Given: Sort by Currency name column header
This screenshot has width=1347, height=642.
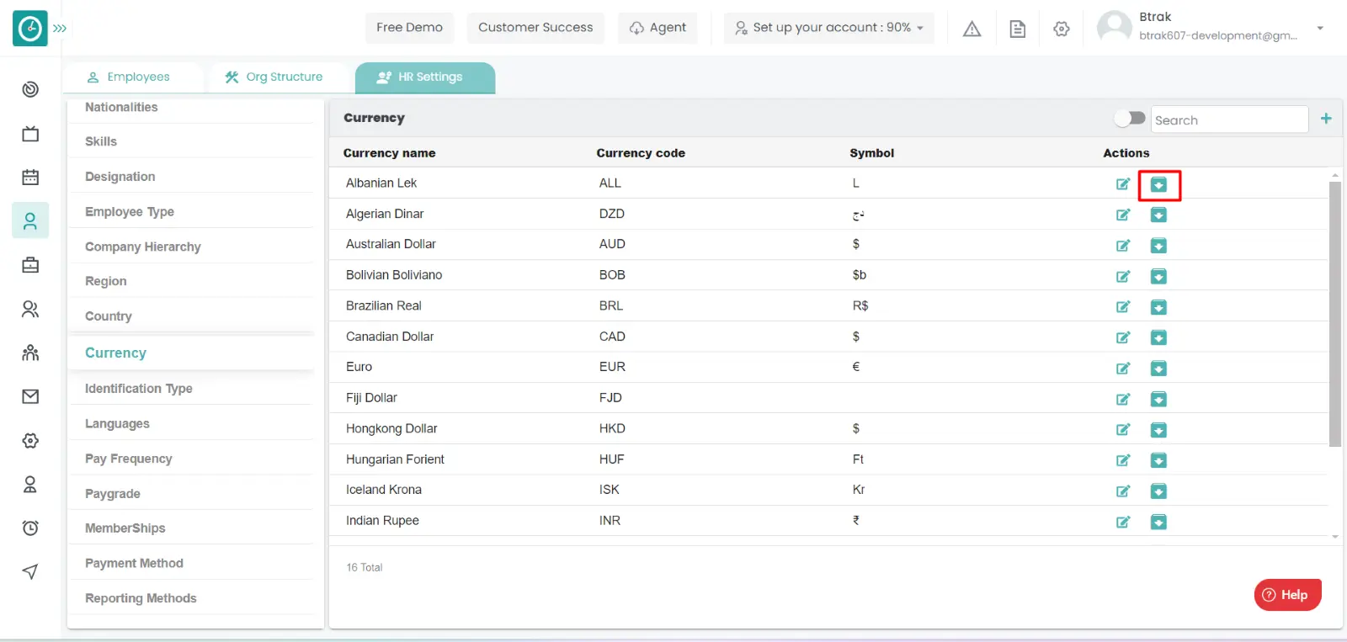Looking at the screenshot, I should click(x=389, y=153).
